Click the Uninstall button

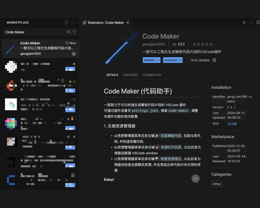[x=170, y=60]
